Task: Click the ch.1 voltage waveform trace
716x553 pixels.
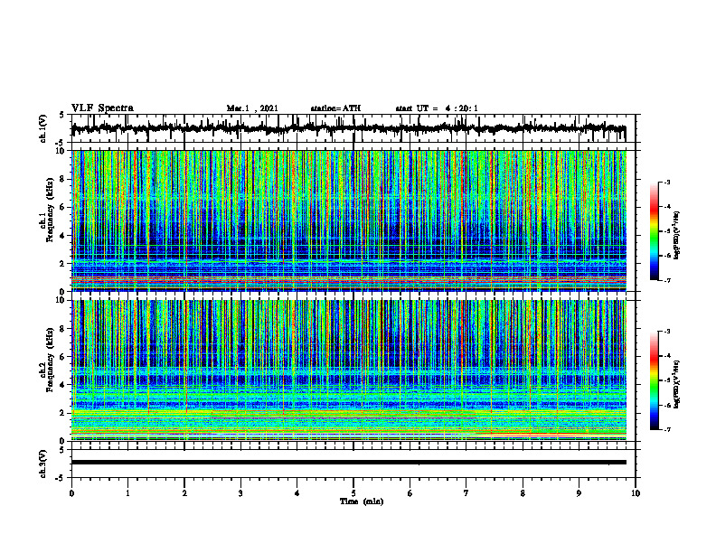Action: click(x=348, y=128)
